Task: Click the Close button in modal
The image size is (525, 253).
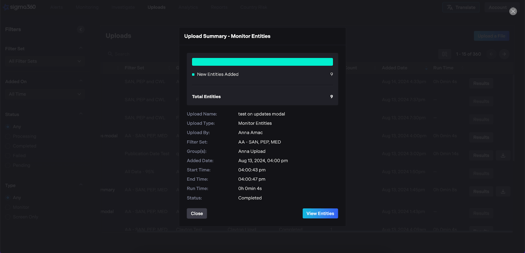Action: click(197, 214)
